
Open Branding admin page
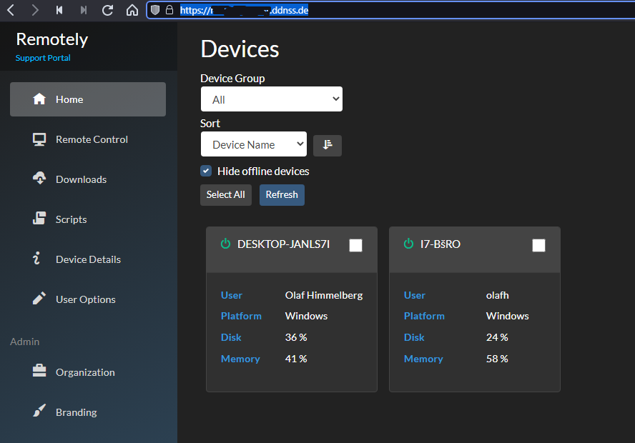[x=88, y=412]
